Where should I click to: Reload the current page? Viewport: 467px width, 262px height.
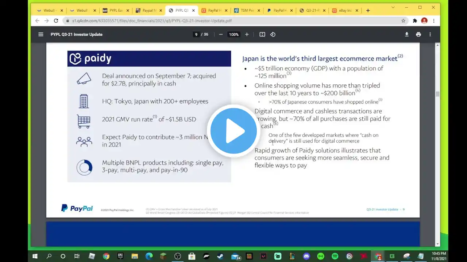click(56, 21)
